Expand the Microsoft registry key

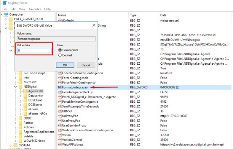point(15,82)
